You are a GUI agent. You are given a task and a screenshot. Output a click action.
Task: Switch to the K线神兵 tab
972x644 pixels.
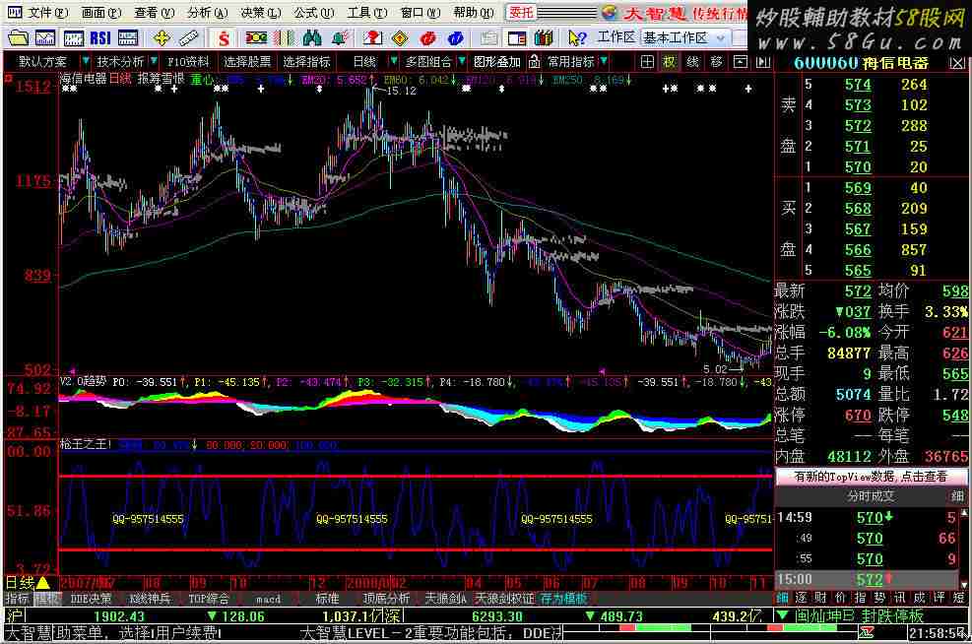150,599
